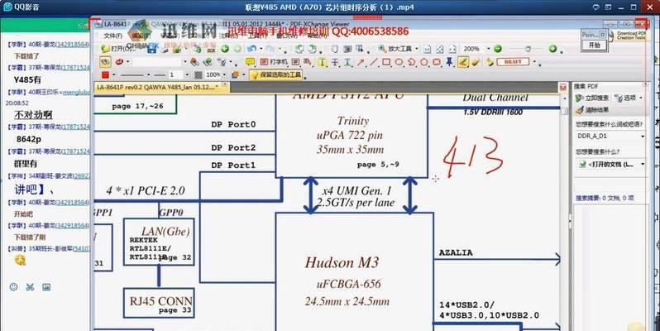
Task: Click the 开始 button in floating panel
Action: [x=594, y=45]
